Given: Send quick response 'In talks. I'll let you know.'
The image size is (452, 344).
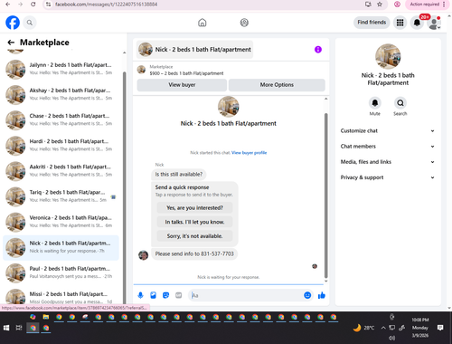Looking at the screenshot, I should [194, 222].
